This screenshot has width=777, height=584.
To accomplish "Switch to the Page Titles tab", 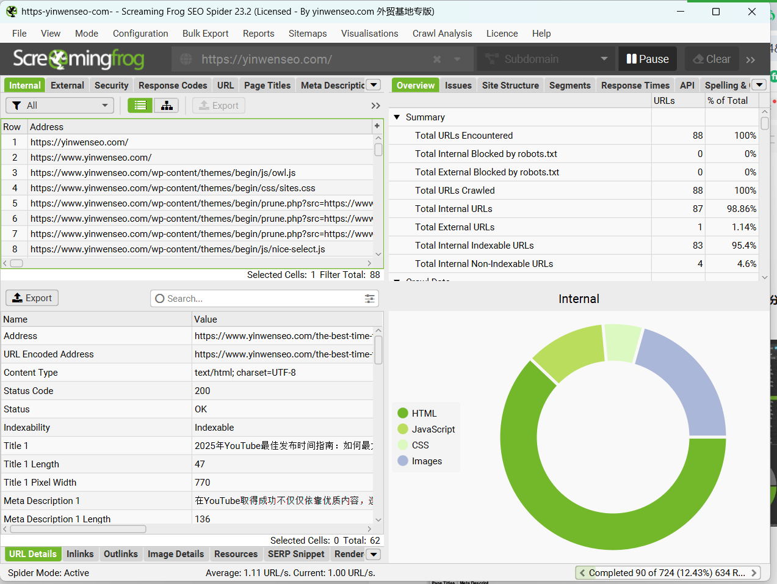I will (x=267, y=86).
